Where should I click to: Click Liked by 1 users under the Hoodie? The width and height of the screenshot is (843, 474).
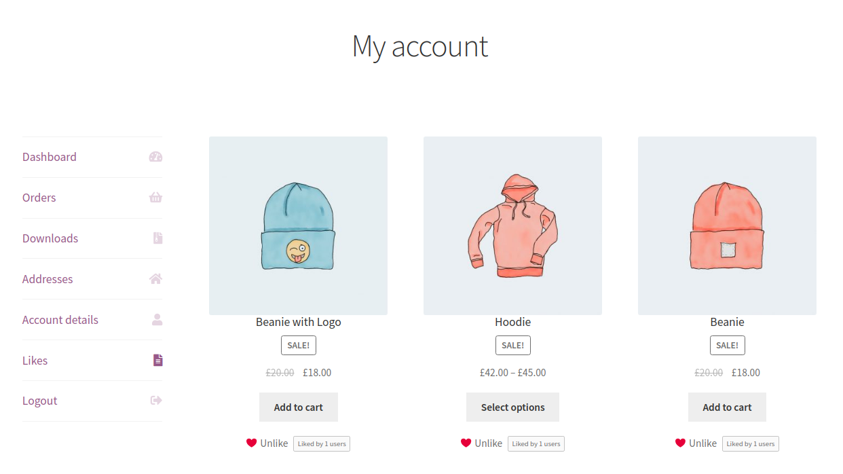point(536,443)
